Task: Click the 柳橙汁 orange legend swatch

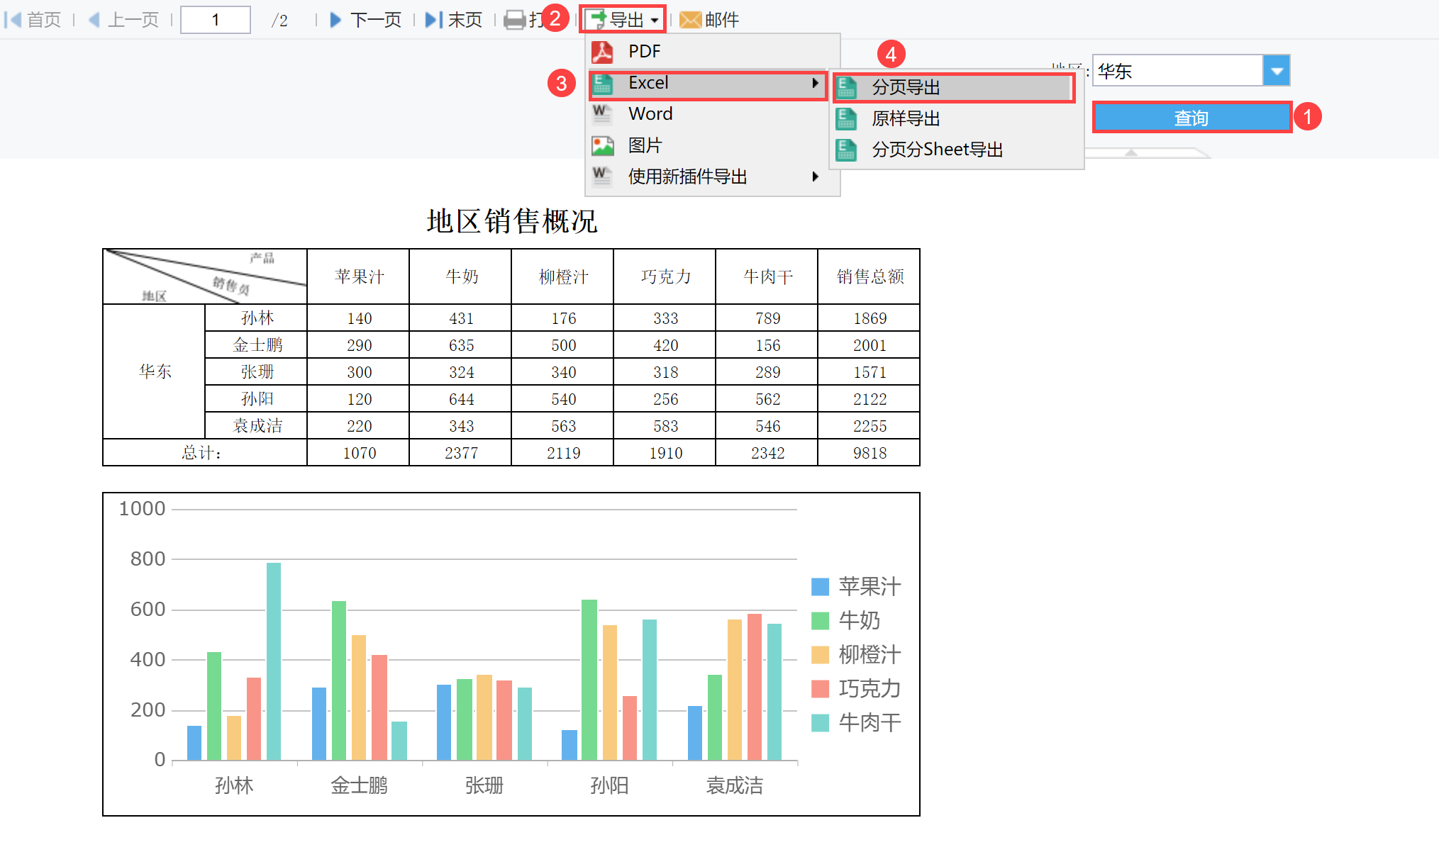Action: click(x=820, y=654)
